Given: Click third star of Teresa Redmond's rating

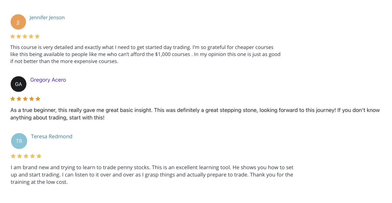Looking at the screenshot, I should click(26, 156).
